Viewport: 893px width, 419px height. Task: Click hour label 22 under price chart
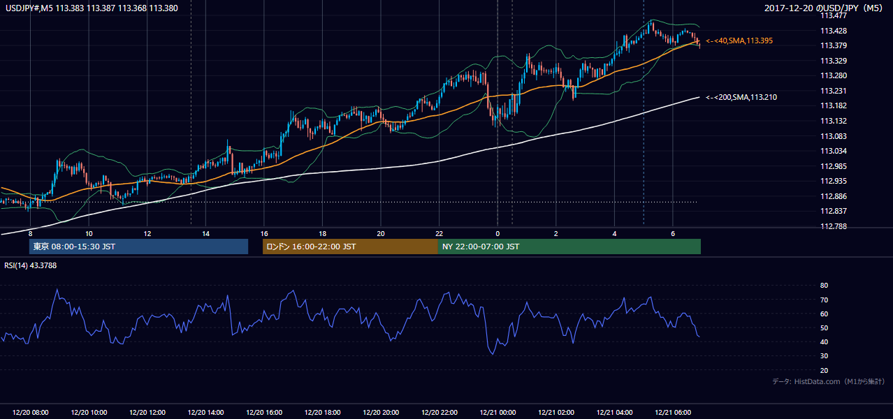click(439, 233)
